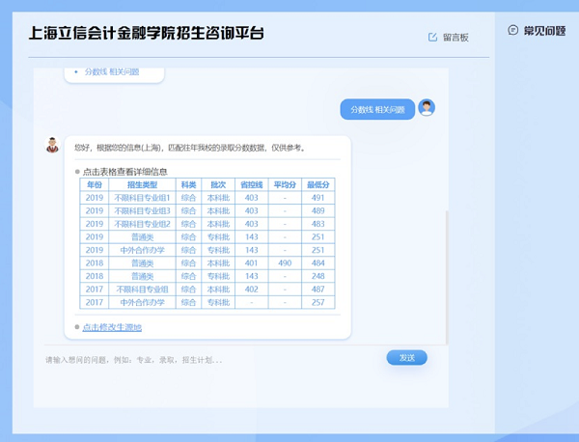Focus the question input field

click(x=214, y=360)
